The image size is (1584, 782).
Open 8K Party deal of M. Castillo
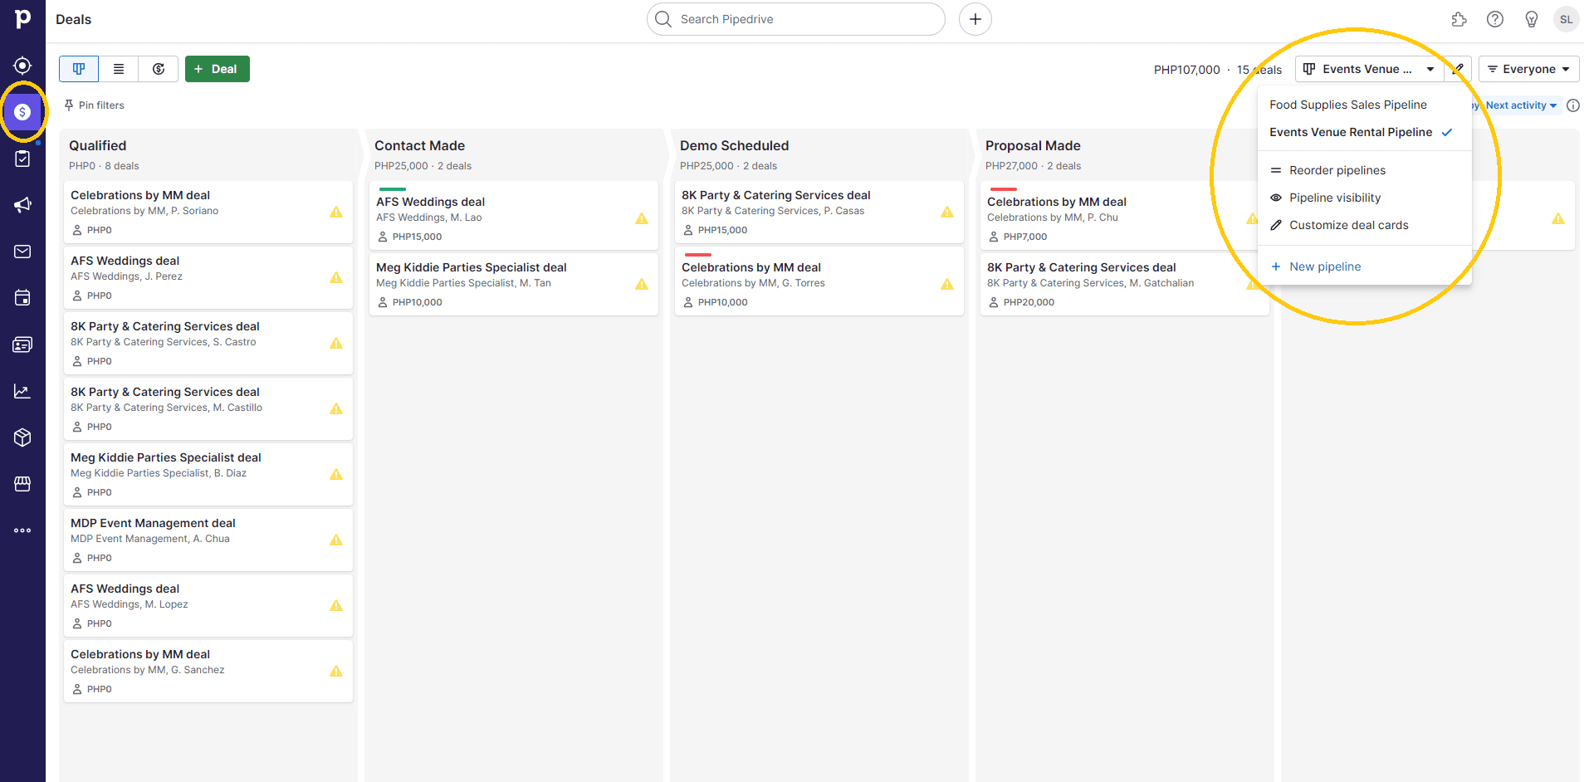[208, 408]
